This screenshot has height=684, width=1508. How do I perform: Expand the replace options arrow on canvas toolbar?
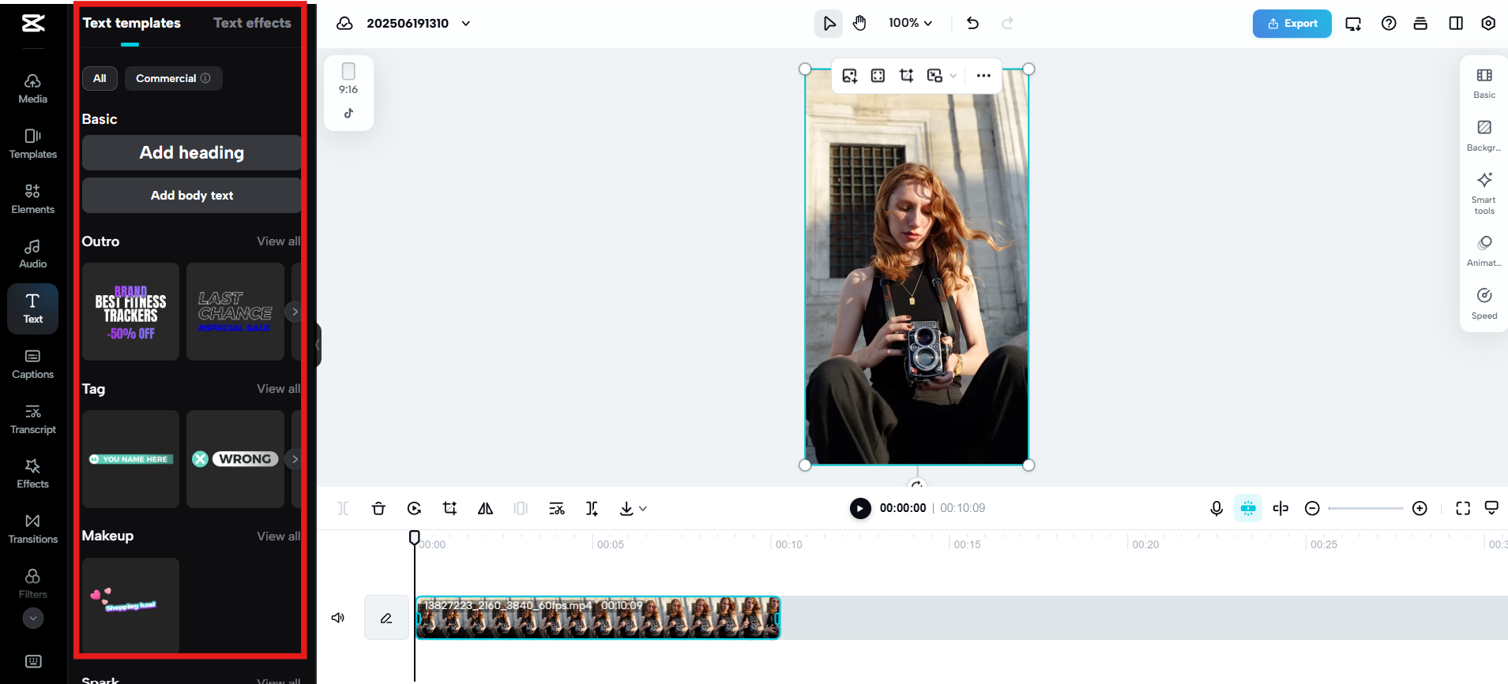[953, 76]
